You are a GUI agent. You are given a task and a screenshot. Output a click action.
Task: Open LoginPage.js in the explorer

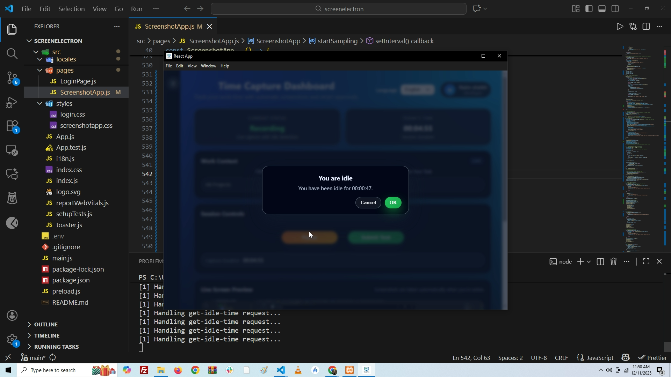pyautogui.click(x=78, y=81)
